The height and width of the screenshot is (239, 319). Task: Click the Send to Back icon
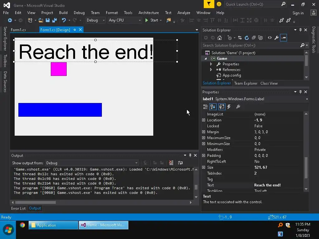coord(288,20)
